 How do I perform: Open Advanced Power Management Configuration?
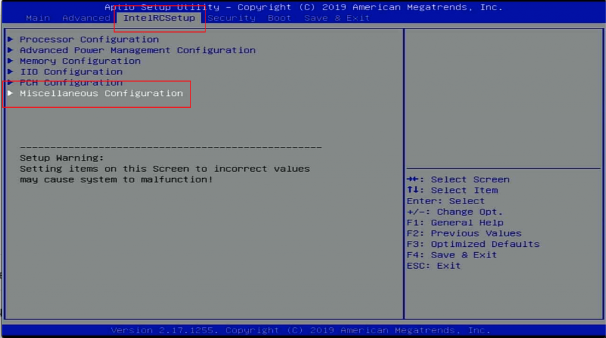point(137,50)
